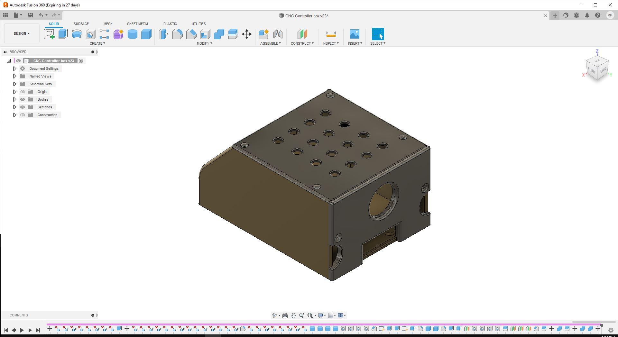Select the Create Sketch tool icon
Image resolution: width=618 pixels, height=337 pixels.
click(x=50, y=34)
